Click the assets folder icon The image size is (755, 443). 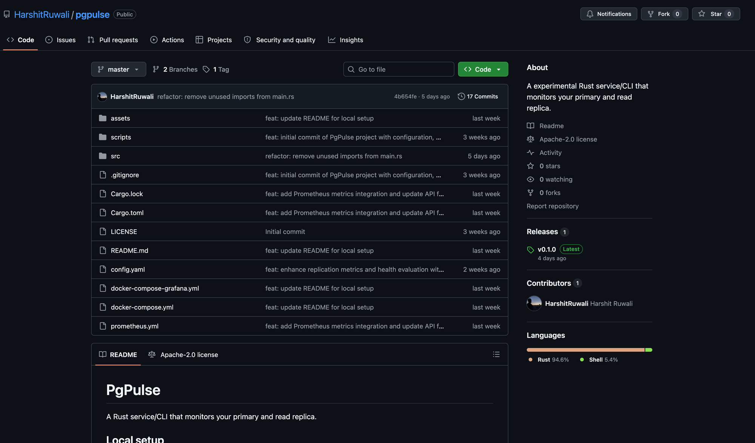click(103, 118)
